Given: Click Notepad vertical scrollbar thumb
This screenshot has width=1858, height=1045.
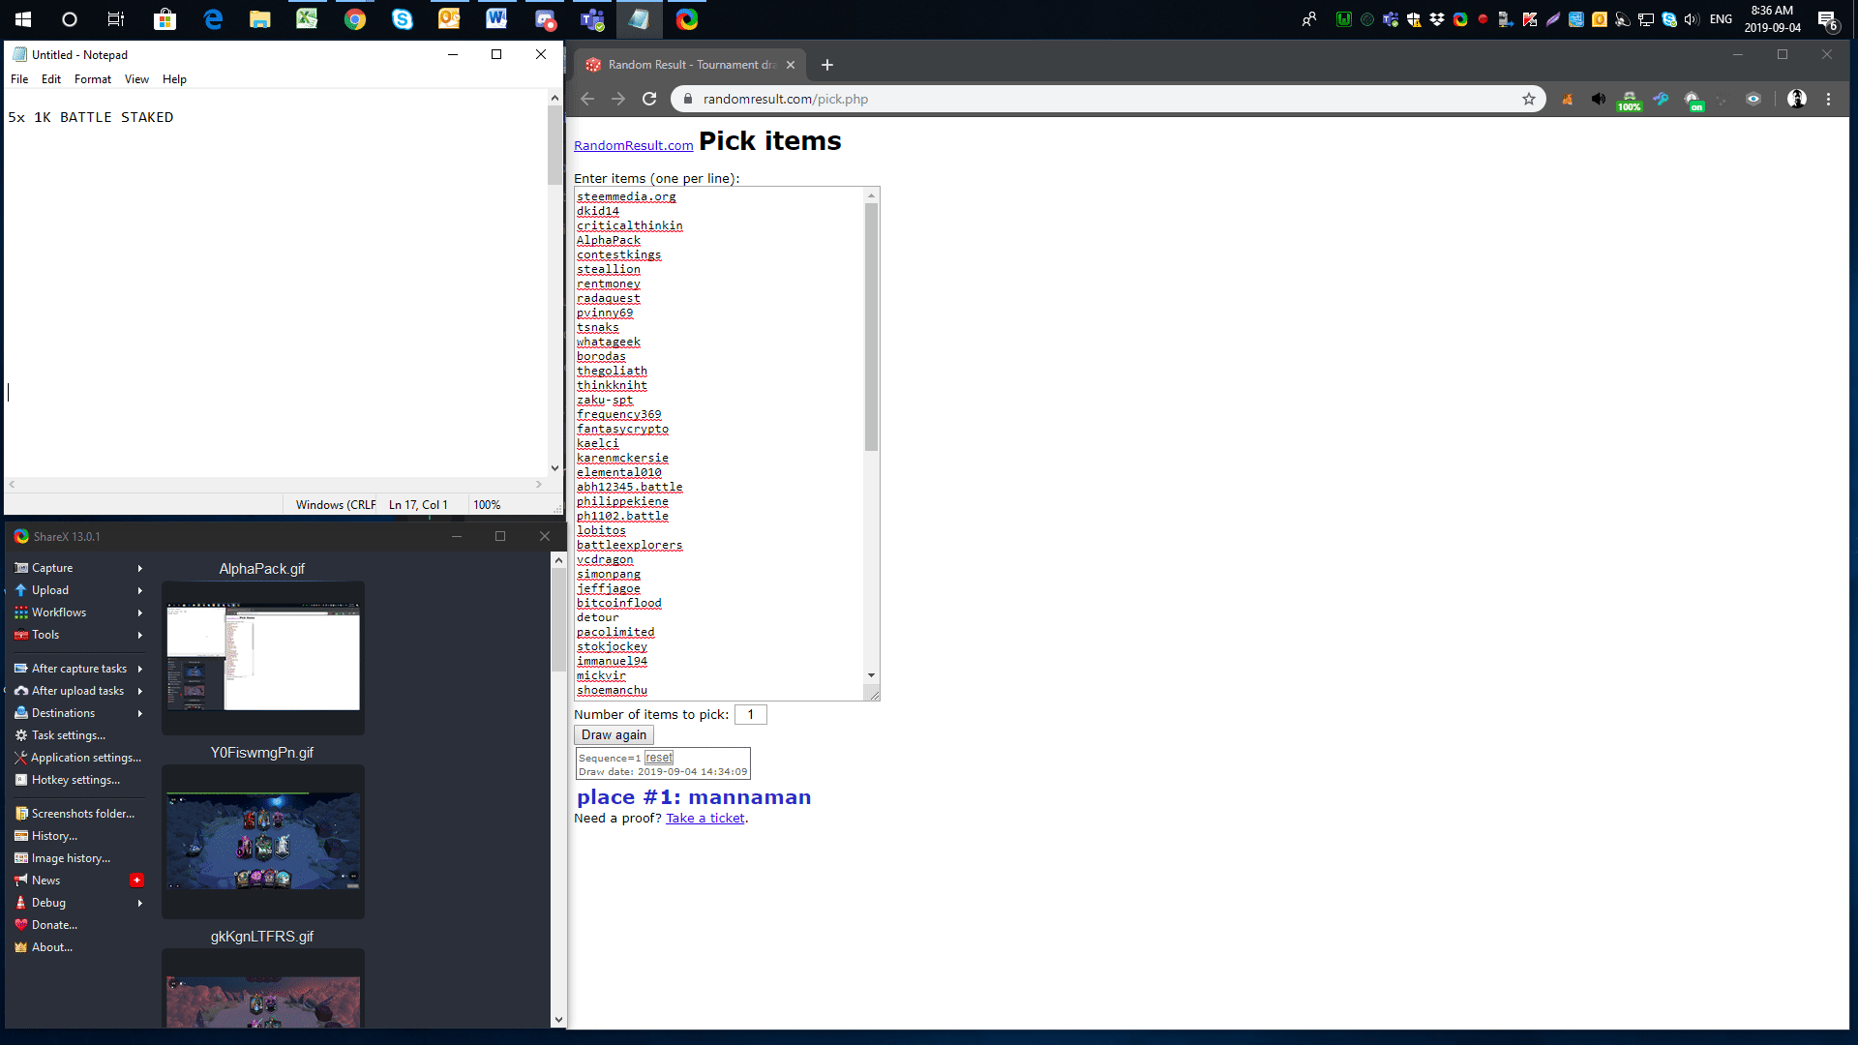Looking at the screenshot, I should (x=554, y=145).
